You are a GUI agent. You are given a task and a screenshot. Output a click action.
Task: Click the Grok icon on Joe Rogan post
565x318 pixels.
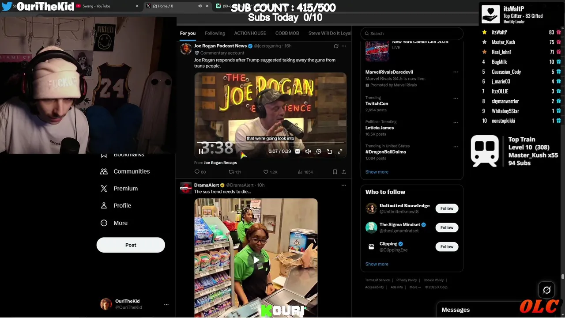coord(336,46)
